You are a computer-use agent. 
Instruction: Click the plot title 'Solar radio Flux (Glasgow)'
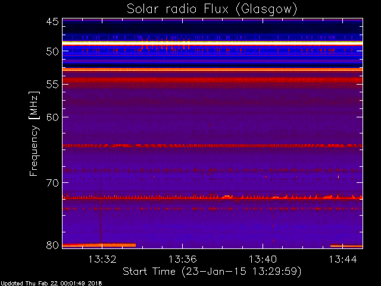(x=212, y=10)
